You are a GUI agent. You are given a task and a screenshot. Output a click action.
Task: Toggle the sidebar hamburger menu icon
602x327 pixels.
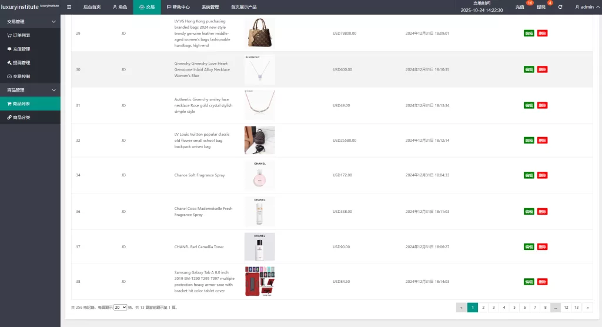point(69,7)
